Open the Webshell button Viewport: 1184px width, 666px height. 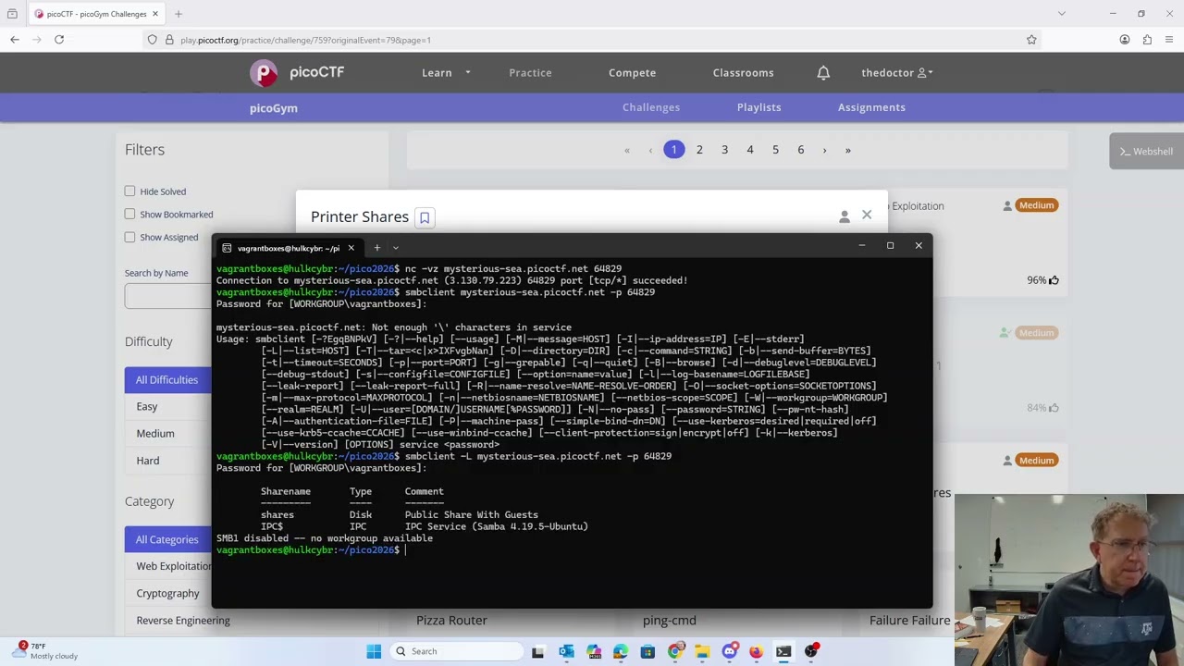1146,152
